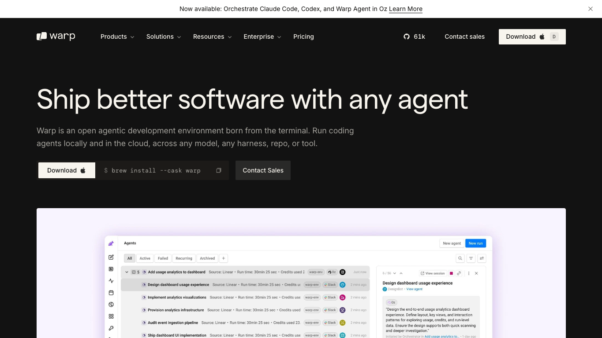Copy link with the chain icon
The image size is (602, 338).
coord(459,273)
